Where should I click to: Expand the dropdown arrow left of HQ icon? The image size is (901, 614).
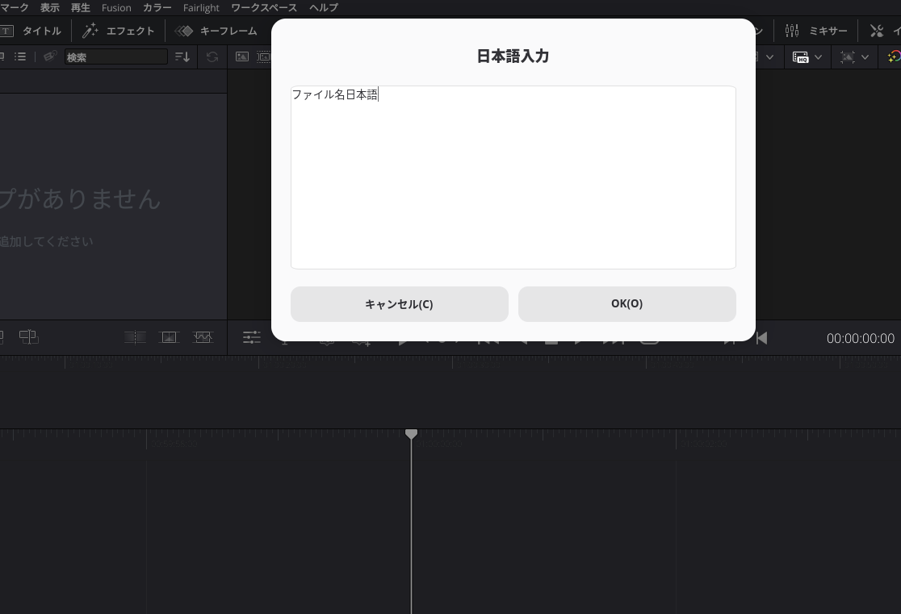point(770,56)
